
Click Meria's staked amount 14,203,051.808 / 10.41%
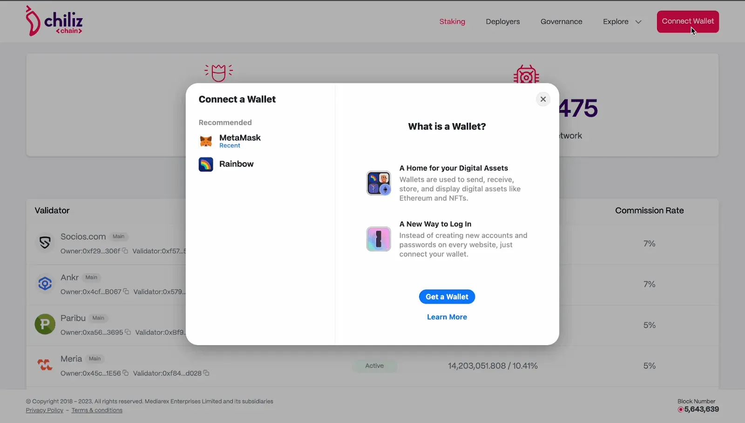tap(493, 366)
